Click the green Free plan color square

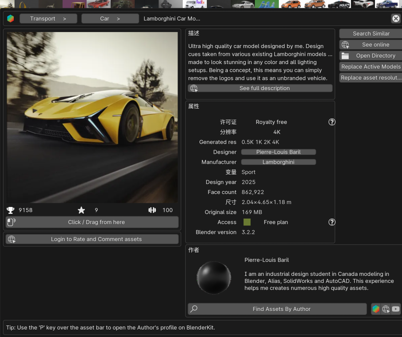[x=247, y=222]
